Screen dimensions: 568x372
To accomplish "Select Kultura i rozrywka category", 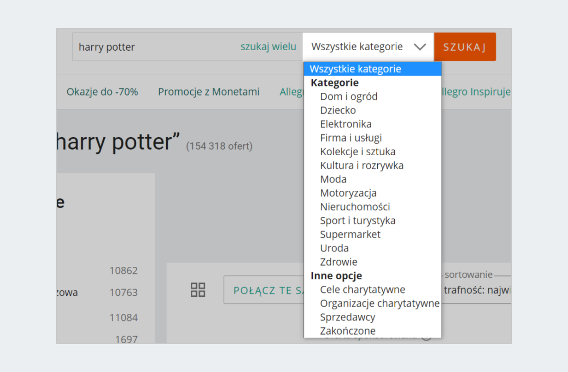I will (362, 166).
